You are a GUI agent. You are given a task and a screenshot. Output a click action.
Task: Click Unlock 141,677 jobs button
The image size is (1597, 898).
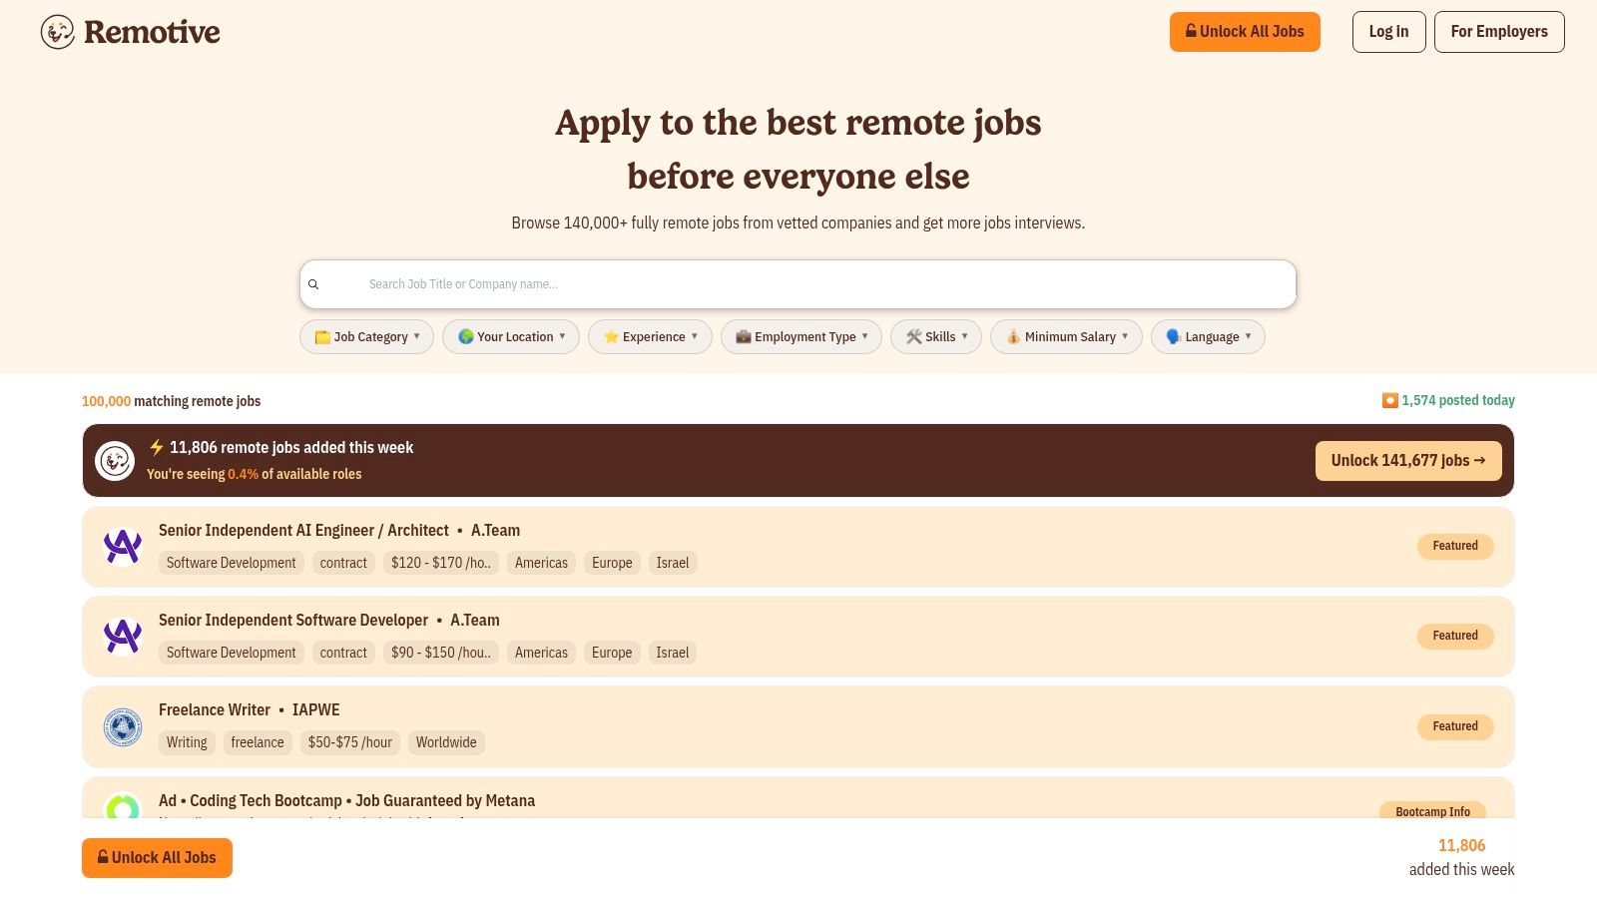[1408, 461]
